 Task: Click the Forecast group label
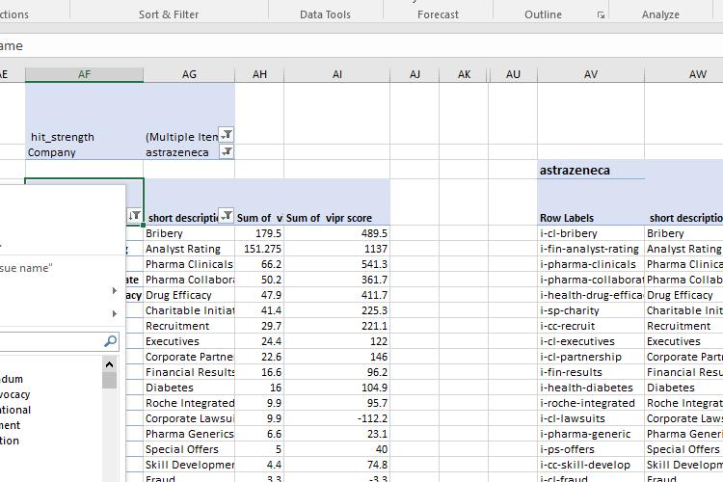click(438, 14)
